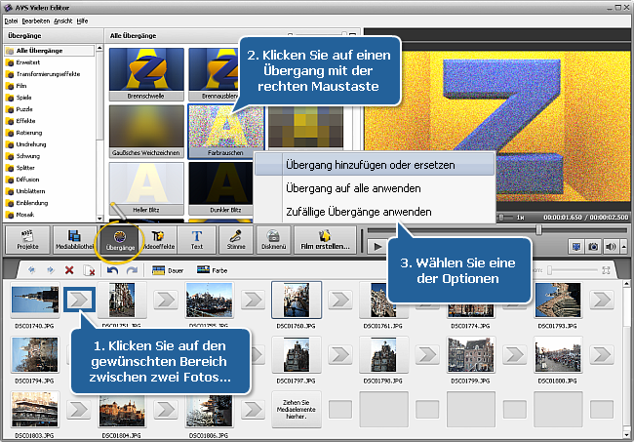Click the Dauer button in storyboard toolbar
The image size is (634, 442).
pos(169,269)
